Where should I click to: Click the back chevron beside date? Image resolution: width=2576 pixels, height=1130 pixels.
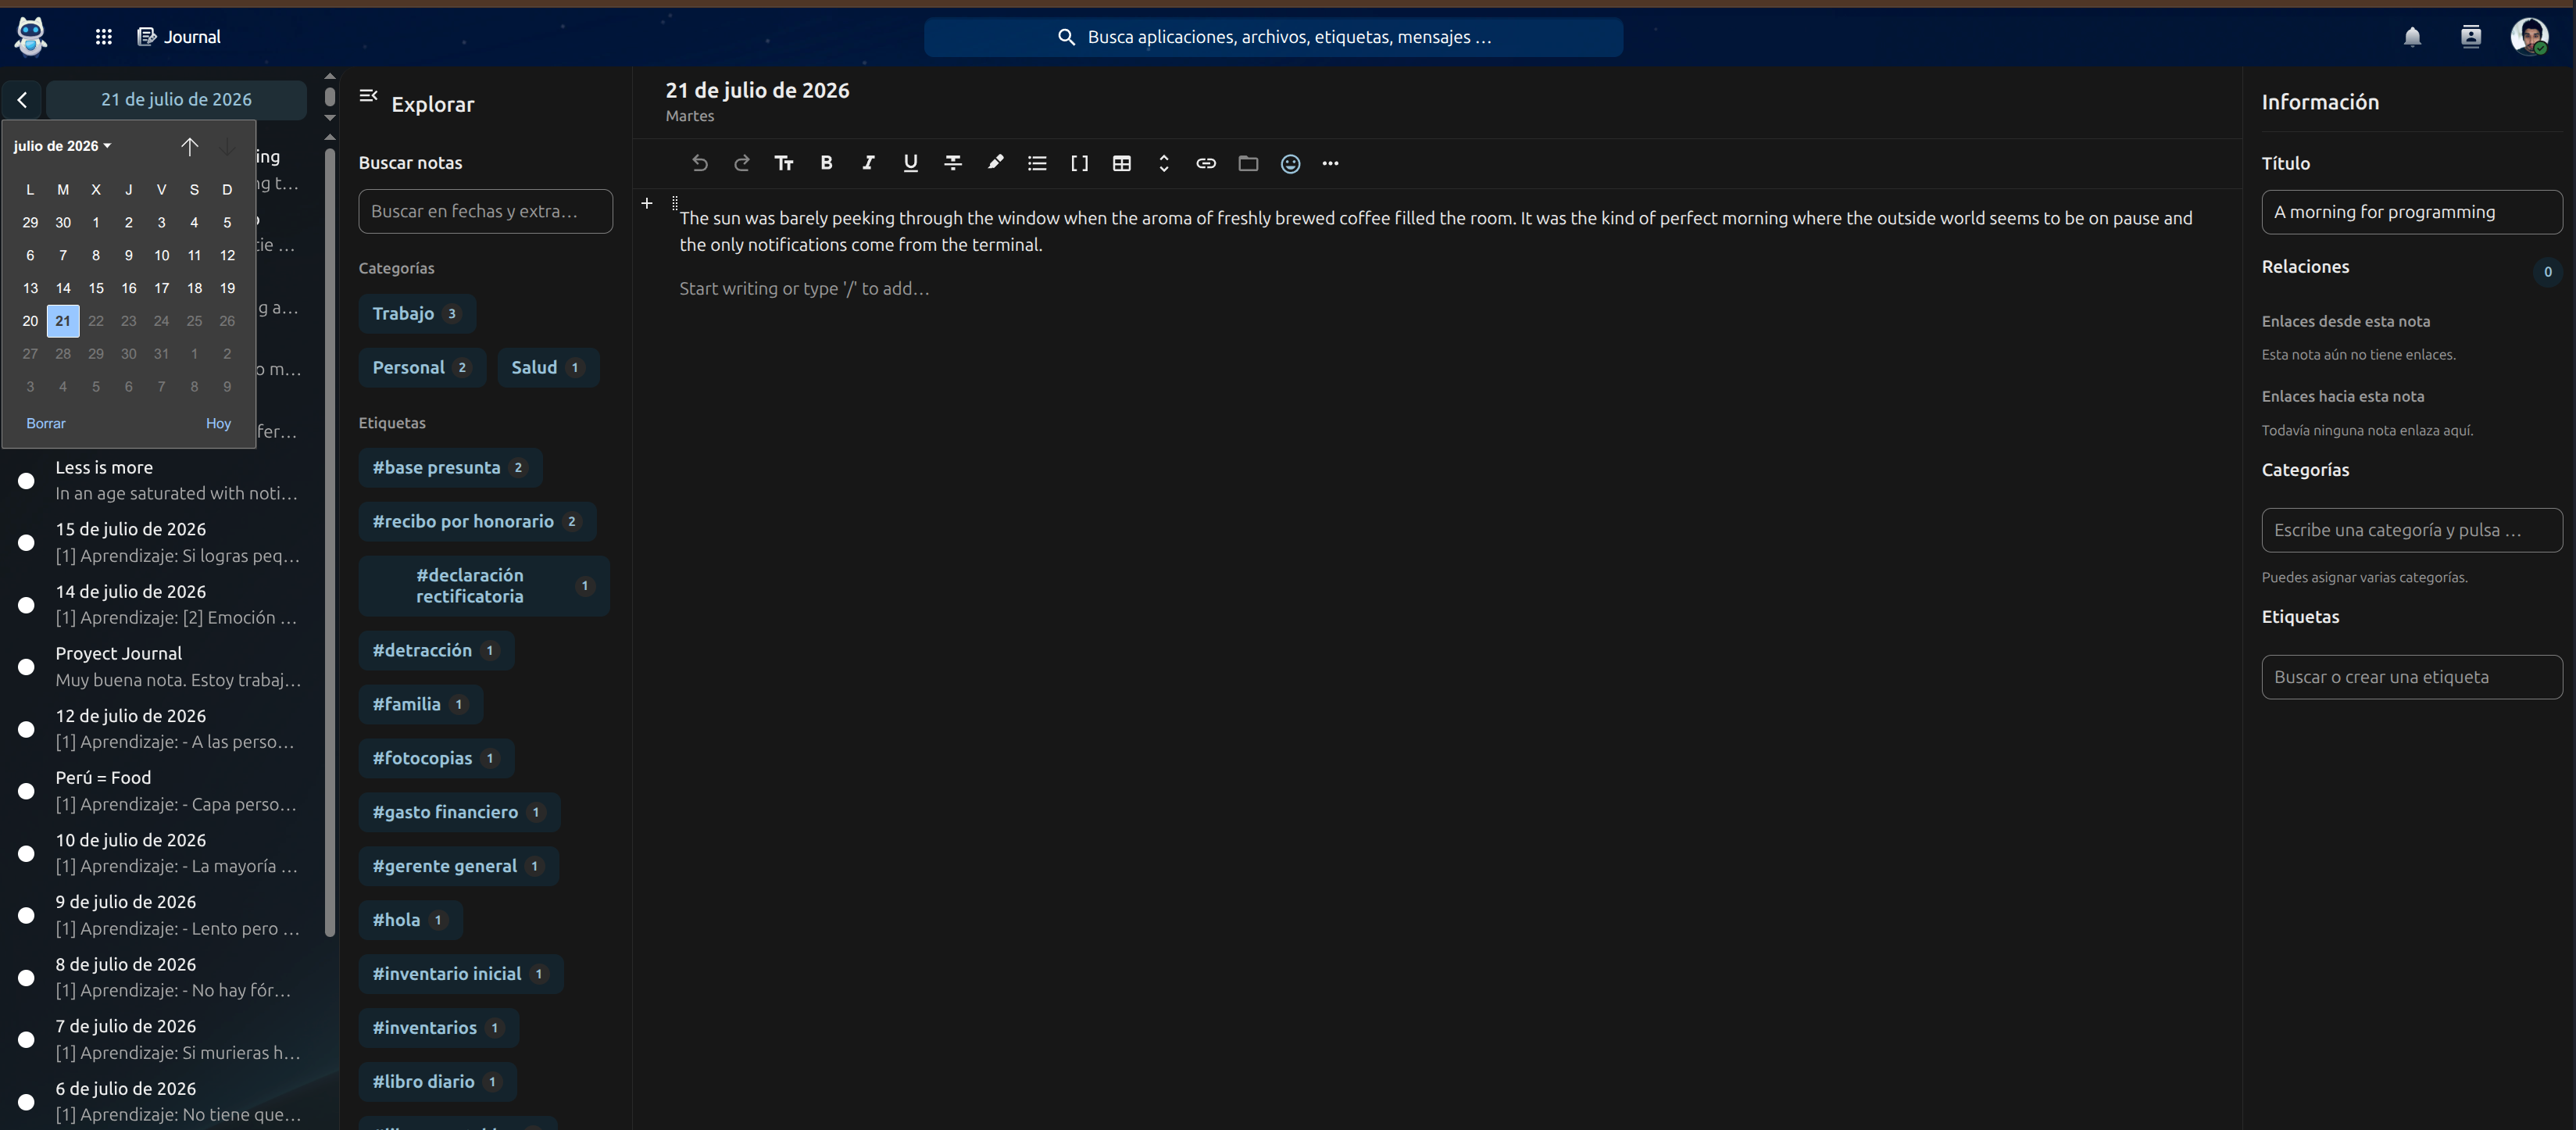point(22,99)
